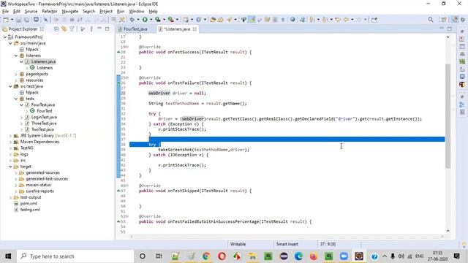Image resolution: width=468 pixels, height=263 pixels.
Task: Expand the LoginTest.java node
Action: 21,117
